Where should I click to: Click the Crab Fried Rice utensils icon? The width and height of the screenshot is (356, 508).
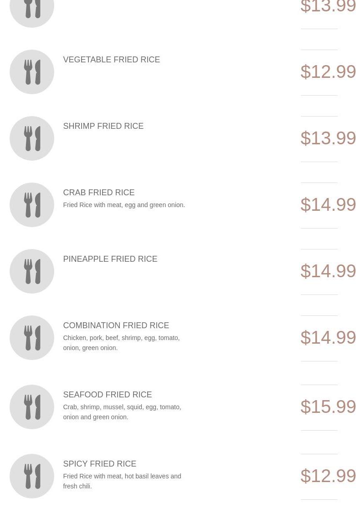click(x=31, y=205)
